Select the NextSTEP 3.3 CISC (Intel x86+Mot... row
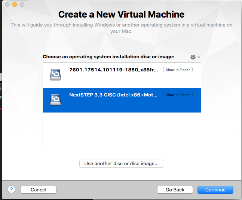The height and width of the screenshot is (200, 242). coord(122,100)
